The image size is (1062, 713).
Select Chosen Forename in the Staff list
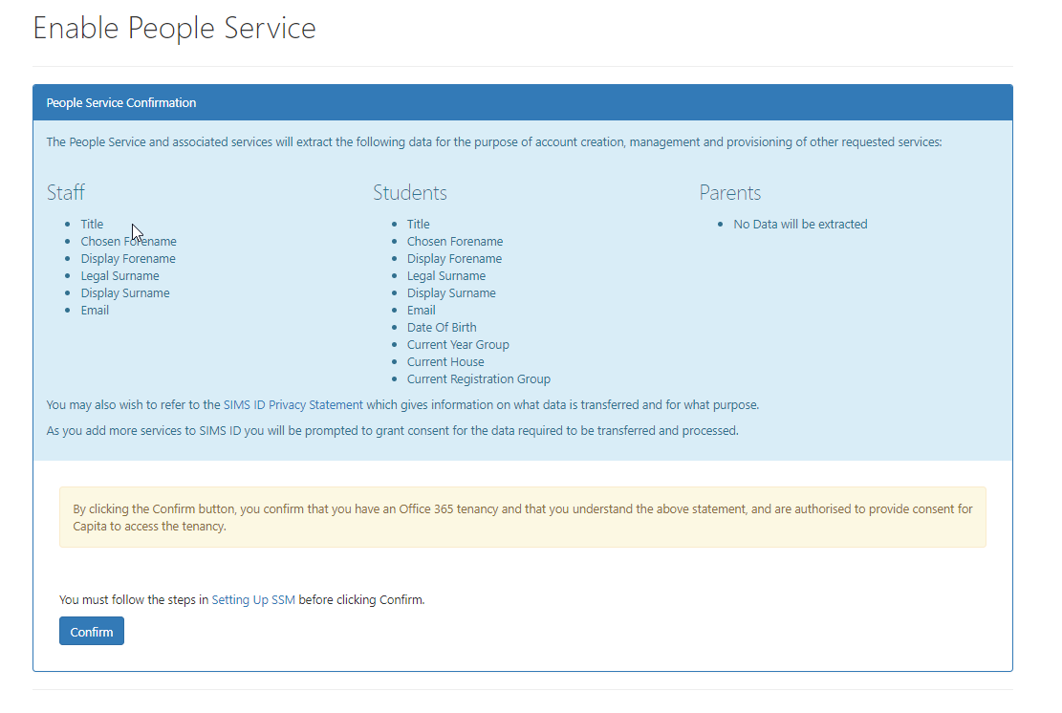coord(129,242)
